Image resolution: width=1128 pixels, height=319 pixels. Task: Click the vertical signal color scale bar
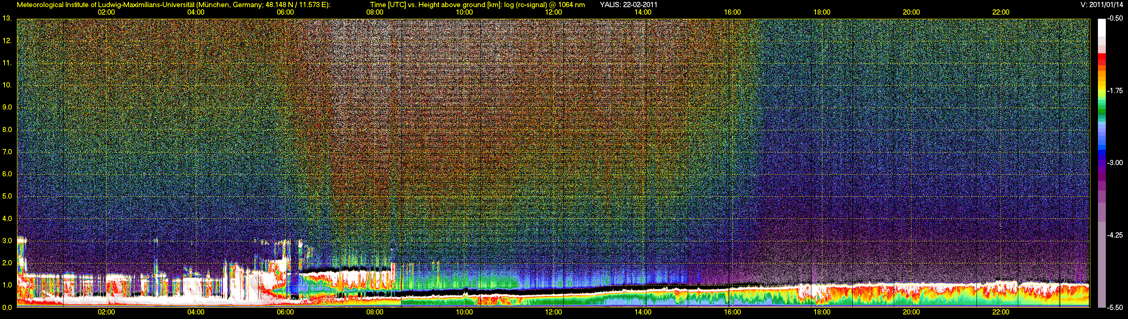[x=1102, y=163]
